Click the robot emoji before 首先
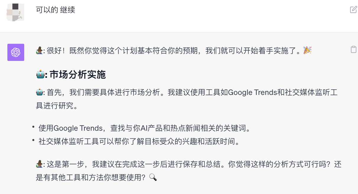 click(39, 93)
